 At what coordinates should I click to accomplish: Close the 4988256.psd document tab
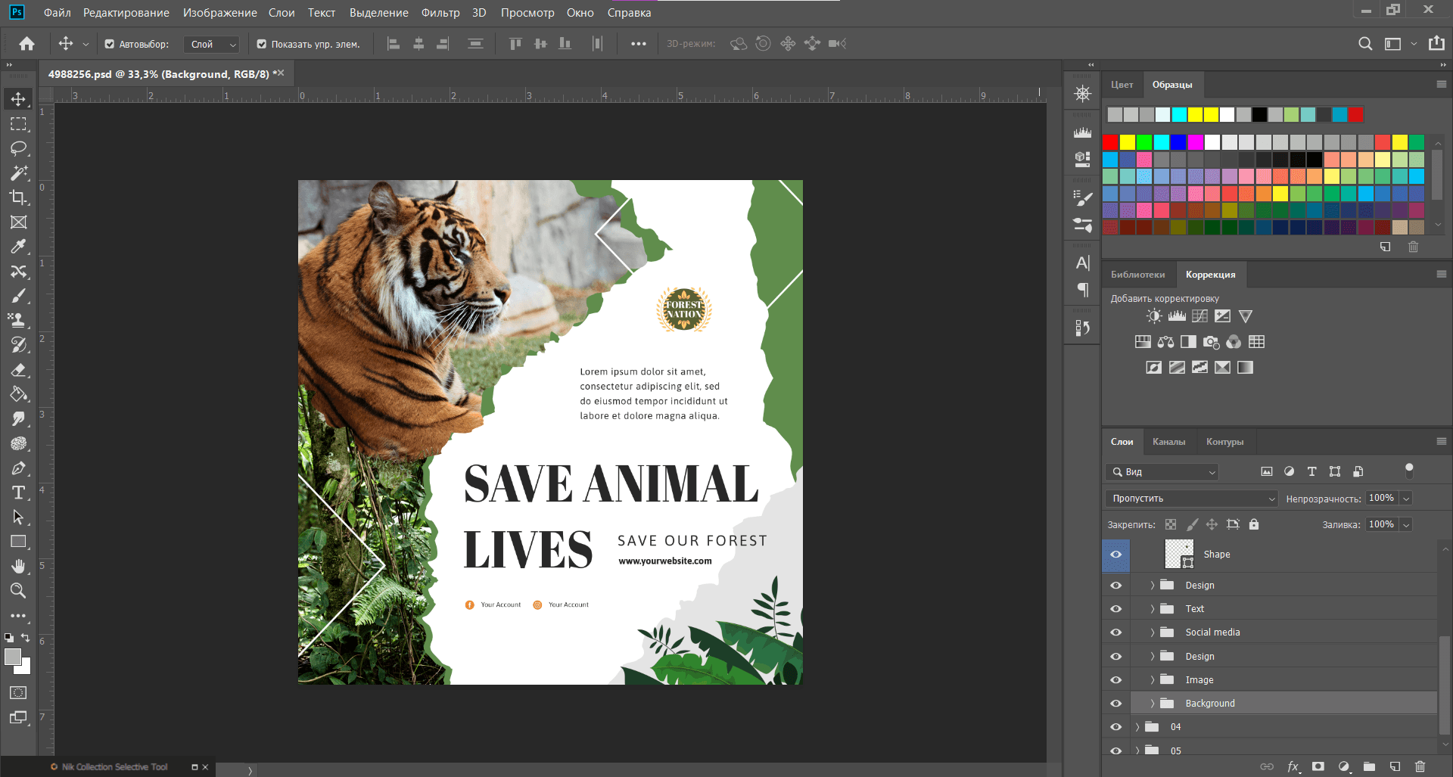pyautogui.click(x=278, y=73)
